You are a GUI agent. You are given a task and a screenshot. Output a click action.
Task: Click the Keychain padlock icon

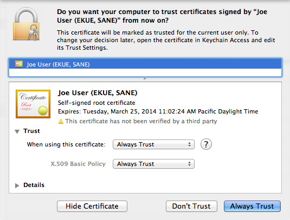[26, 24]
